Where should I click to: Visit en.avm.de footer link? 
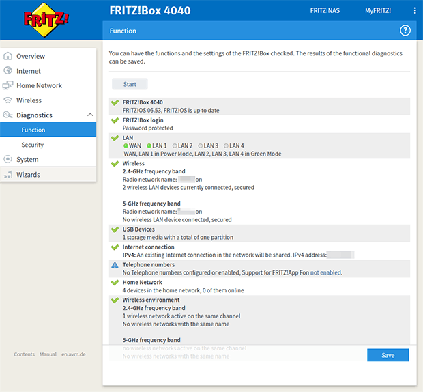[x=74, y=354]
